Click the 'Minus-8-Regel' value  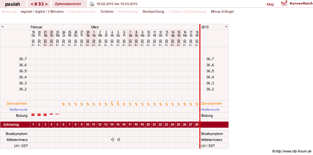[x=222, y=11]
